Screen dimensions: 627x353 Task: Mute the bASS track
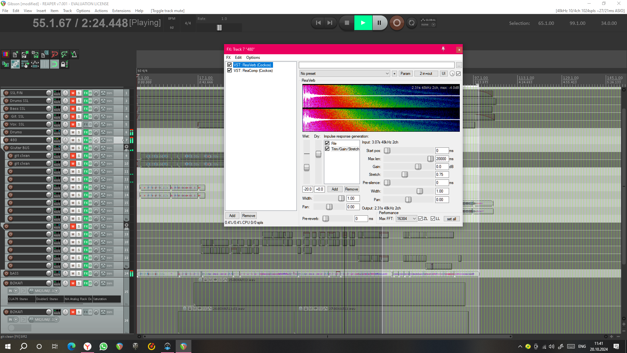[x=73, y=274]
